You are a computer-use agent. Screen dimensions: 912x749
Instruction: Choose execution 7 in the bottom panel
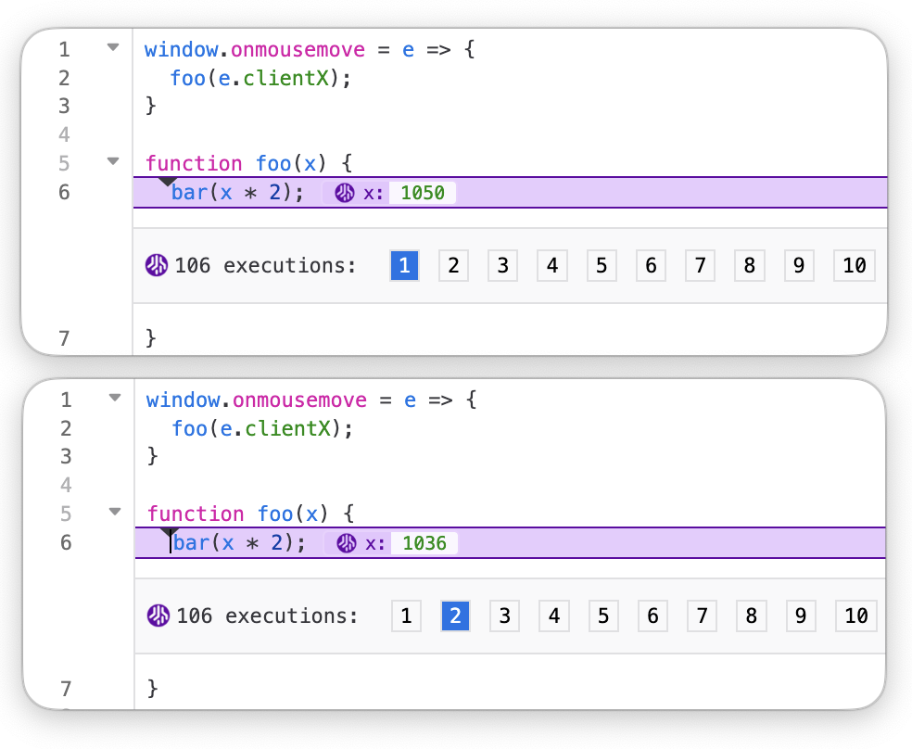[x=703, y=616]
